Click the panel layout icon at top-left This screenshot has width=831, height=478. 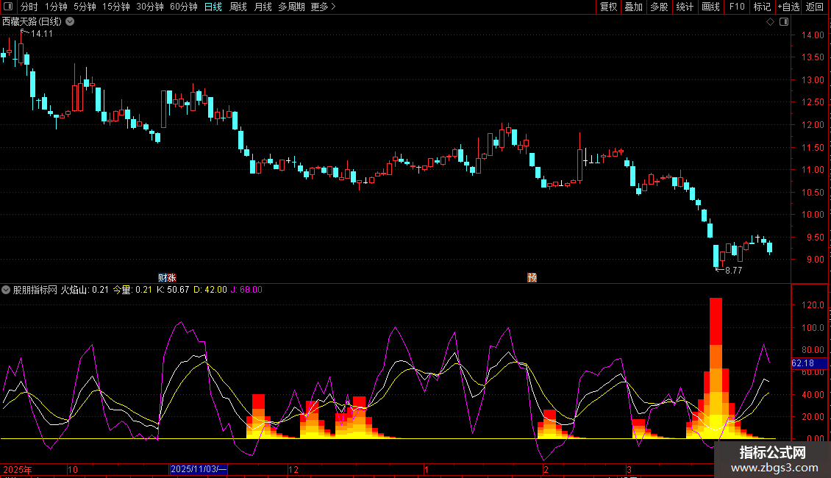click(x=8, y=7)
